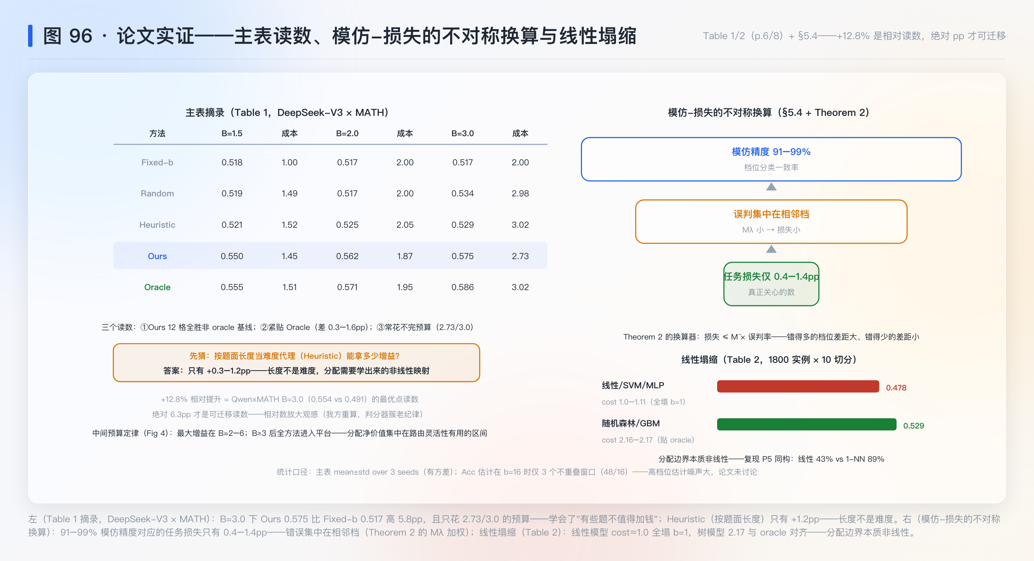Click the Fixed-b B=1.5 value 0.518
The height and width of the screenshot is (561, 1034).
[x=232, y=162]
